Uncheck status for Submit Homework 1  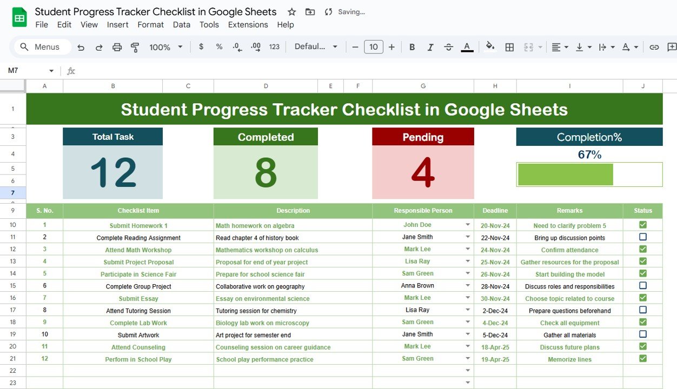(x=643, y=225)
